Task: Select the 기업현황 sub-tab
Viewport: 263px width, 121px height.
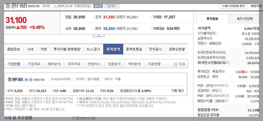Action: click(x=14, y=64)
